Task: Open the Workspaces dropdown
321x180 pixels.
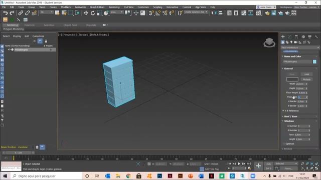Action: pos(306,7)
